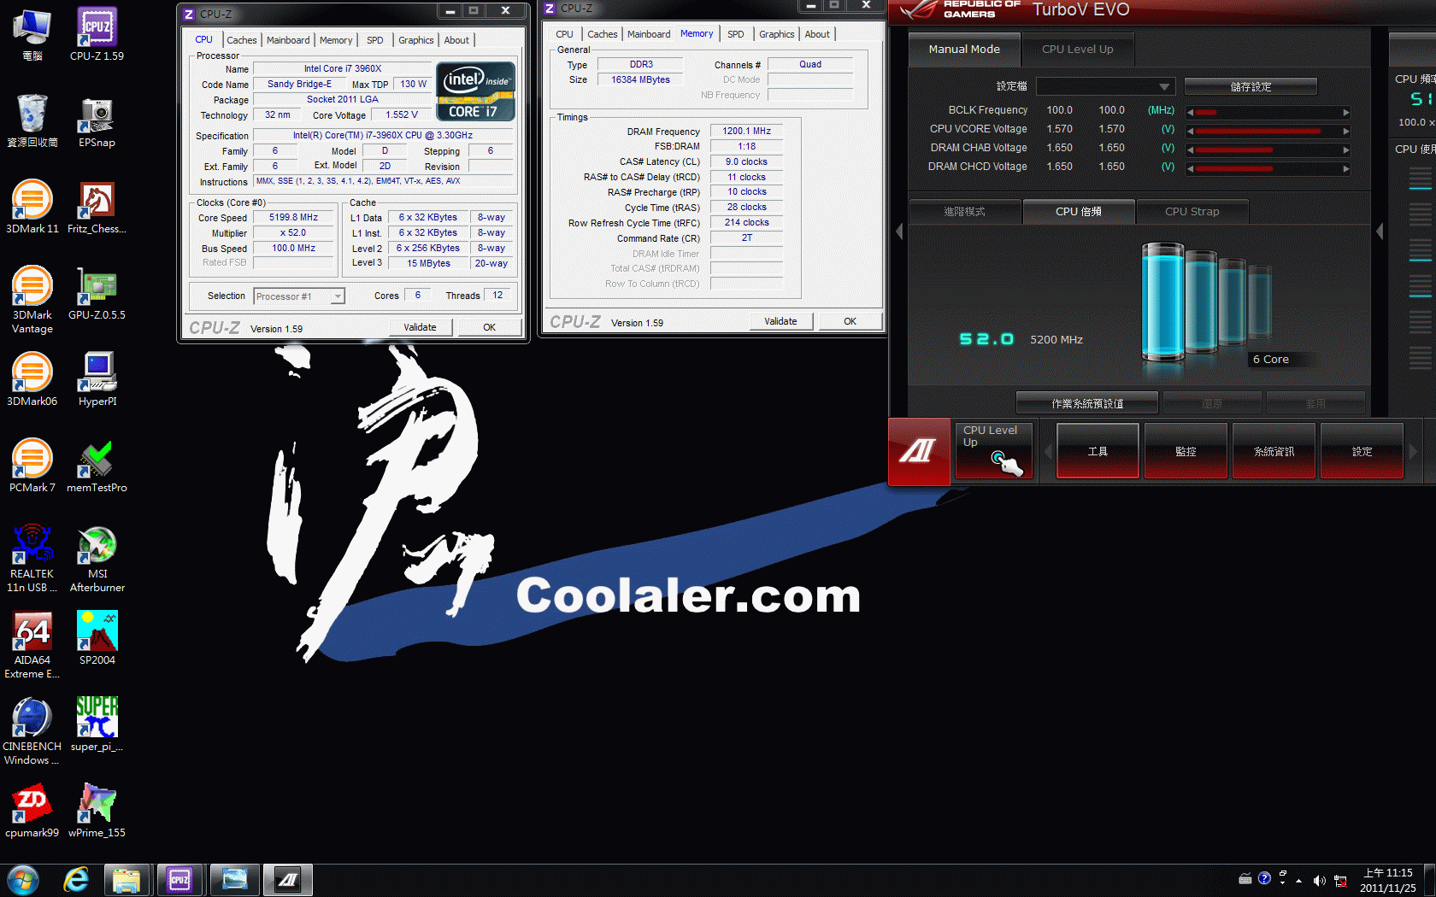Click the DRAM Frequency value 1200.1 MHz
1436x897 pixels.
(746, 132)
